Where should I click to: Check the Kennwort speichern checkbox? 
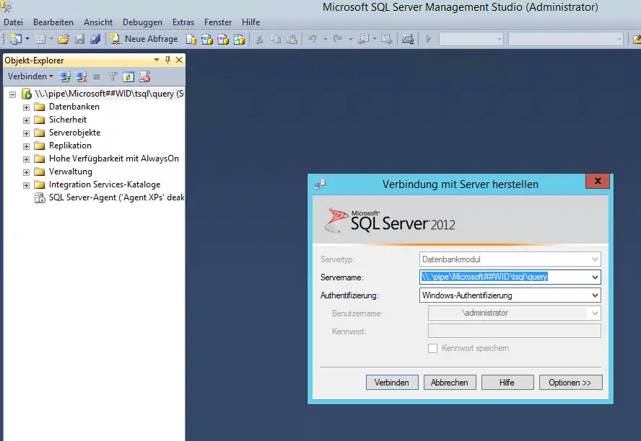(x=432, y=348)
